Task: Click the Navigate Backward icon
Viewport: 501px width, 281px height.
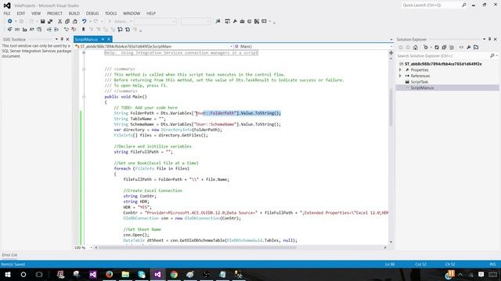Action: [x=10, y=21]
